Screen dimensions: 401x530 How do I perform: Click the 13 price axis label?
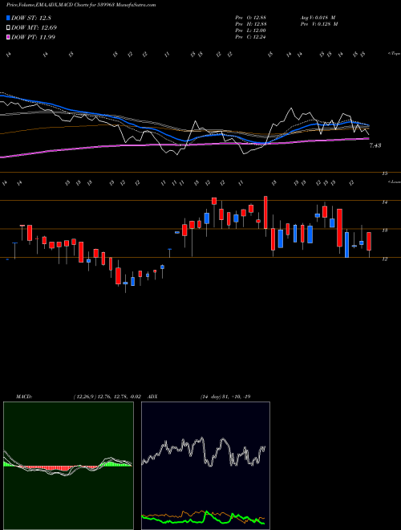click(x=384, y=230)
